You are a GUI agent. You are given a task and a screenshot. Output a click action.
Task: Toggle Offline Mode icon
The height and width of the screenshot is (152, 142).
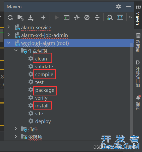[x=77, y=17]
